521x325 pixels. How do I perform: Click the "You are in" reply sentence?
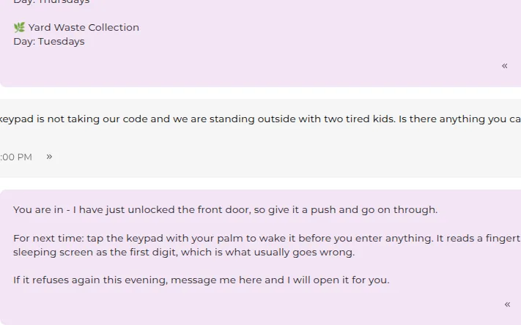coord(225,210)
